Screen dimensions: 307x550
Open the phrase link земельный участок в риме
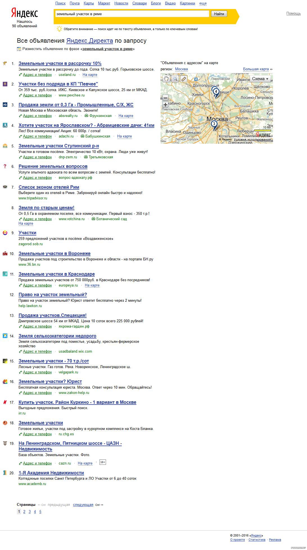pyautogui.click(x=107, y=49)
